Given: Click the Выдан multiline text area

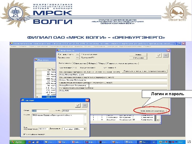Looking at the screenshot, I should (58, 120).
